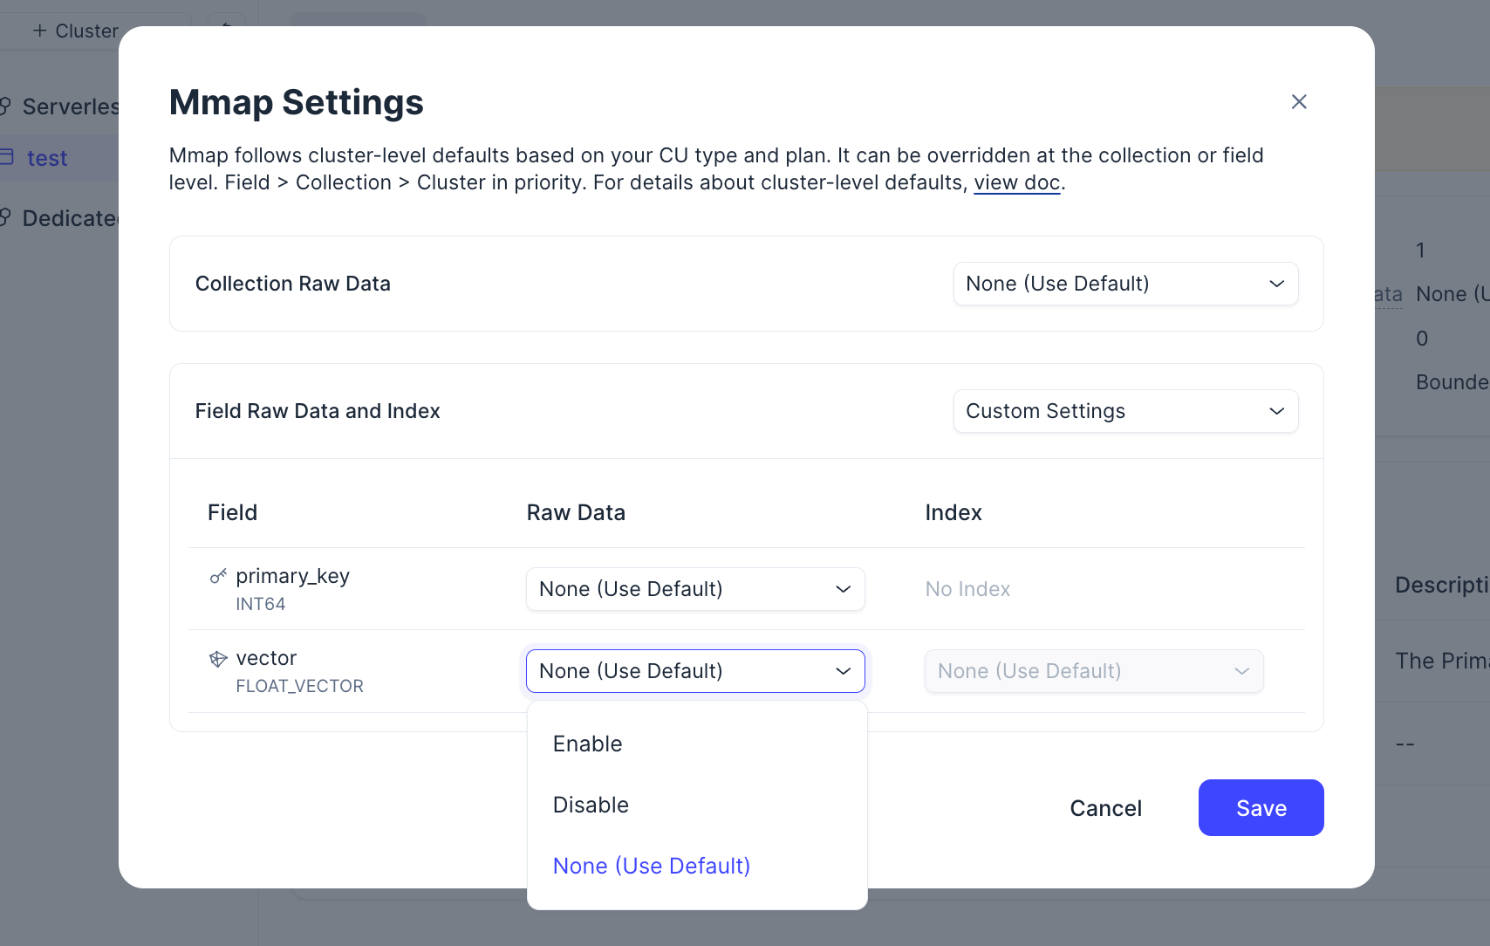The width and height of the screenshot is (1490, 946).
Task: Expand primary_key Raw Data dropdown
Action: [694, 589]
